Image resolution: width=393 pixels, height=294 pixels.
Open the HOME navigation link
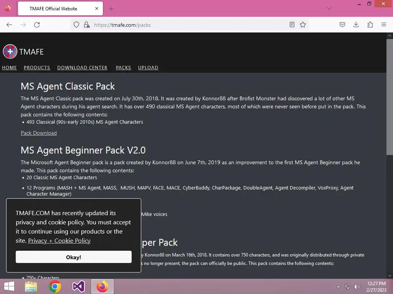pos(9,68)
